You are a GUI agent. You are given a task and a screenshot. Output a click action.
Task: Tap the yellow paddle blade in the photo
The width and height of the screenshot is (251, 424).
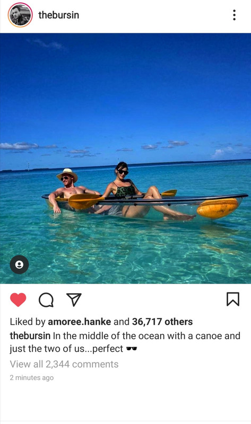pos(85,201)
